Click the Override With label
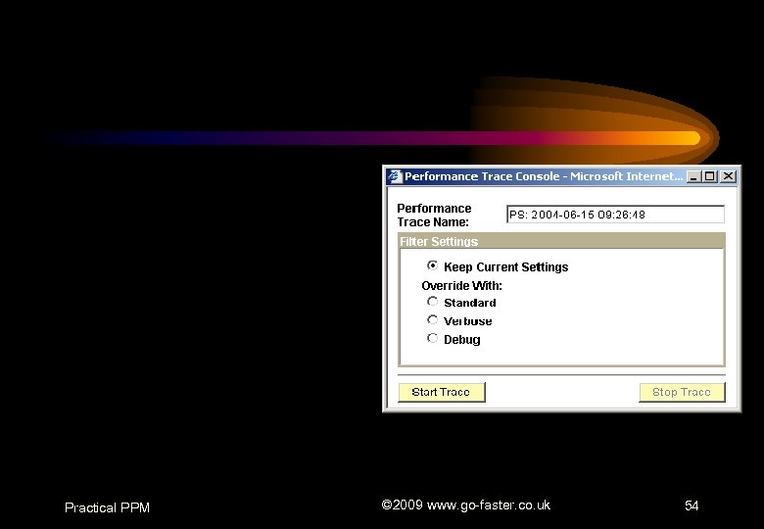Image resolution: width=764 pixels, height=529 pixels. pos(461,286)
